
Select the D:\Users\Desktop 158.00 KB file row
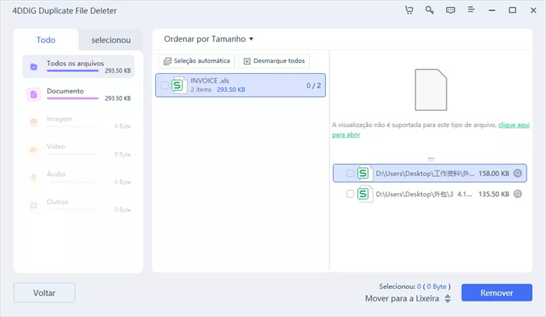(430, 173)
